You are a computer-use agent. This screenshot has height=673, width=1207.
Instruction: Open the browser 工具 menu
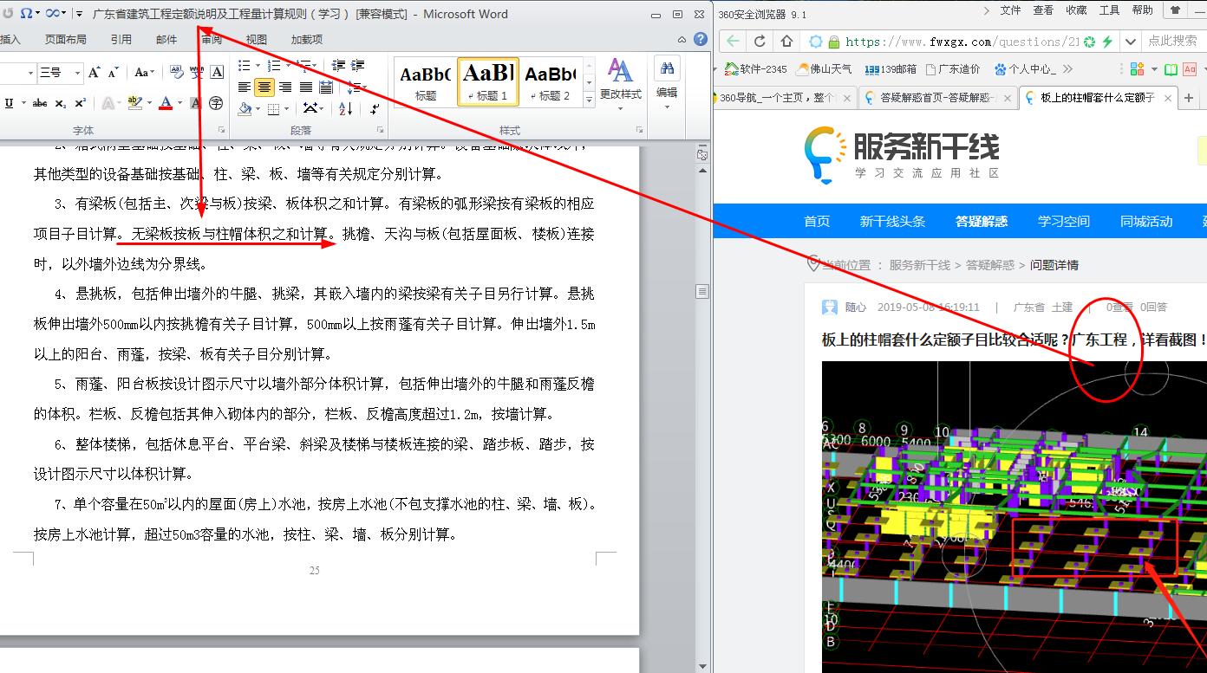coord(1109,10)
